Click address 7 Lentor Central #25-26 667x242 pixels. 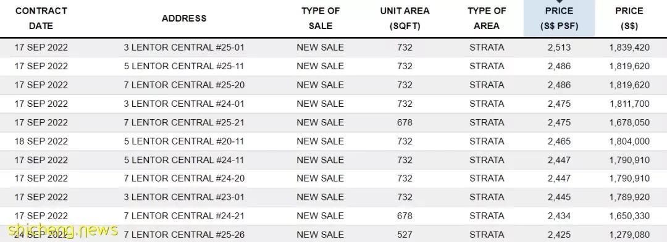[184, 235]
